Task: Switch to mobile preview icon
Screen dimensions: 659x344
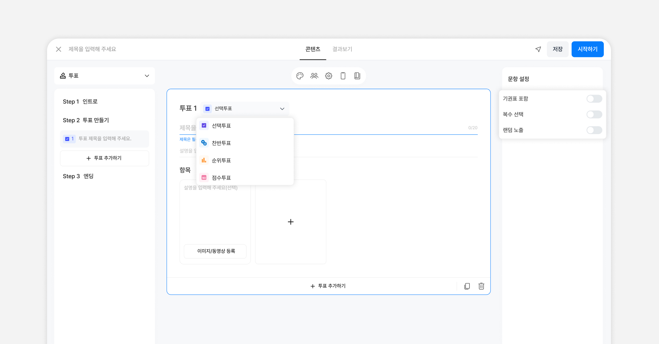Action: click(x=343, y=76)
